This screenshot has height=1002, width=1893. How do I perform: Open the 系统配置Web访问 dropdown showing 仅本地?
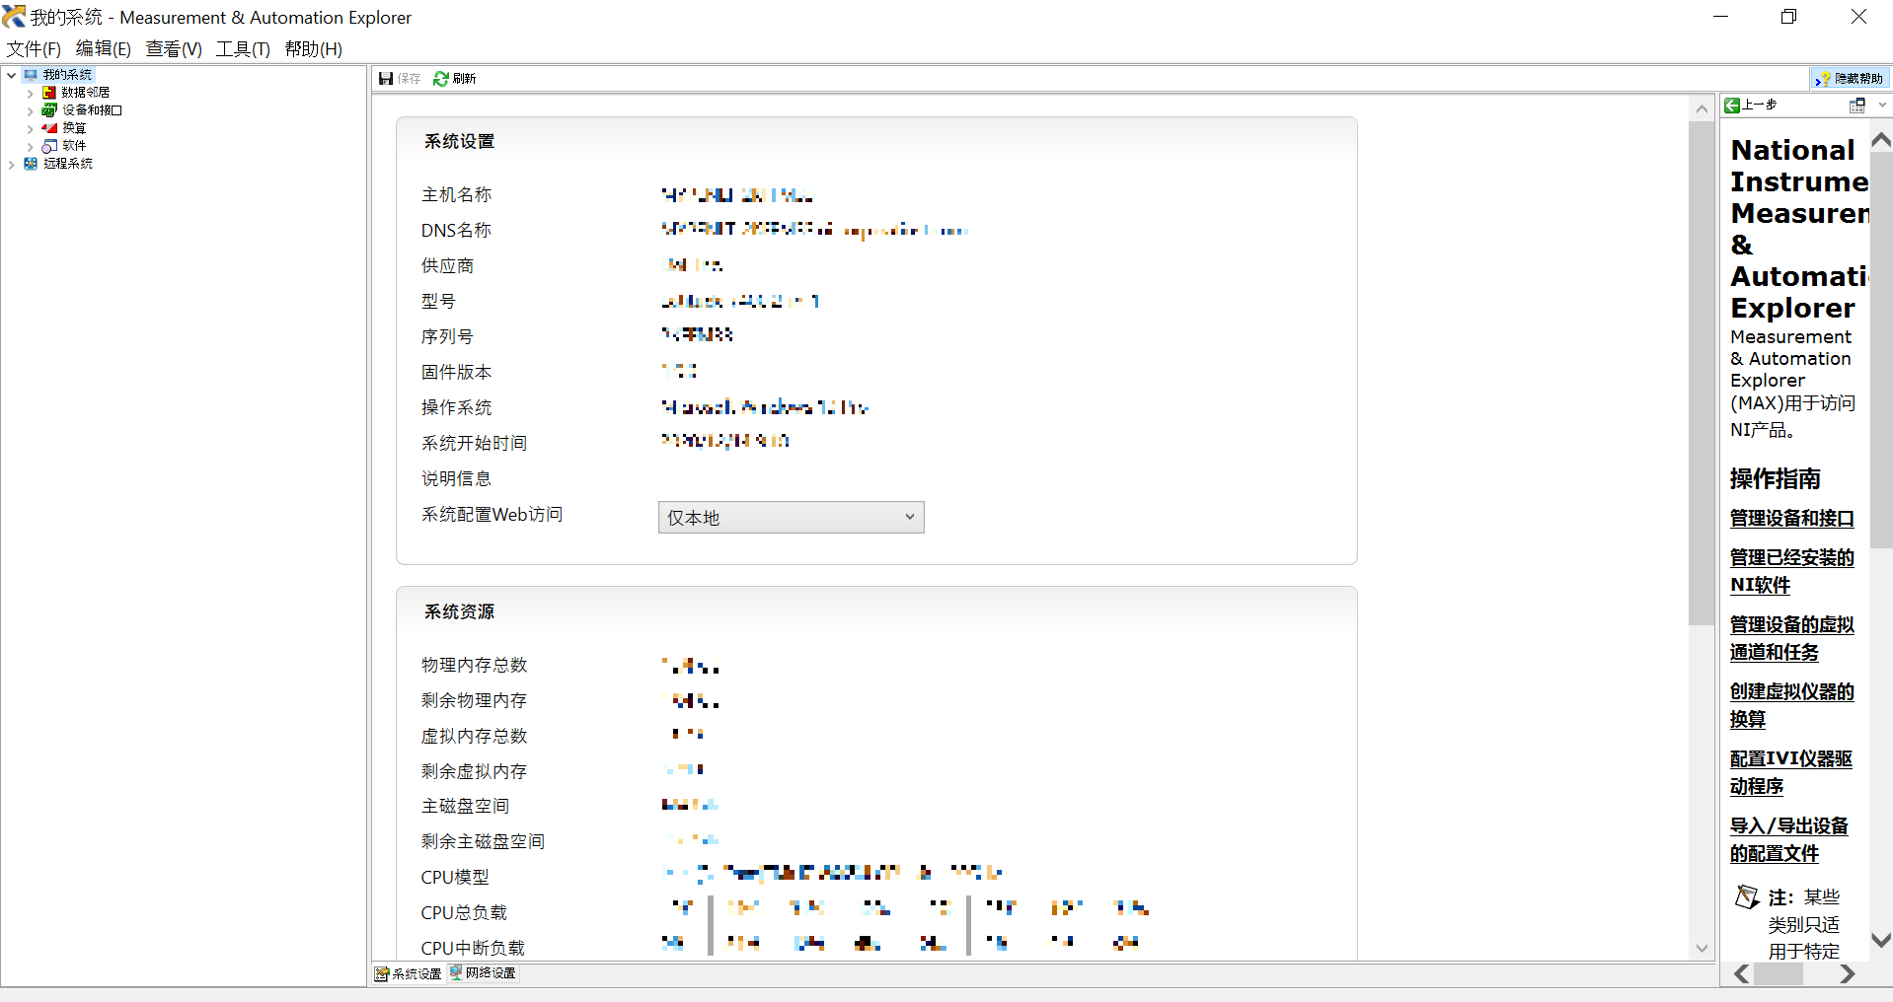click(x=791, y=518)
